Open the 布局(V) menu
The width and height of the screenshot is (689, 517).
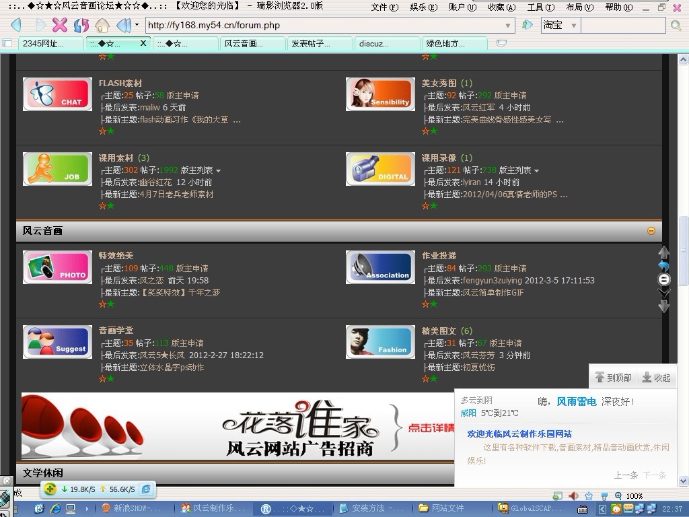pyautogui.click(x=580, y=7)
